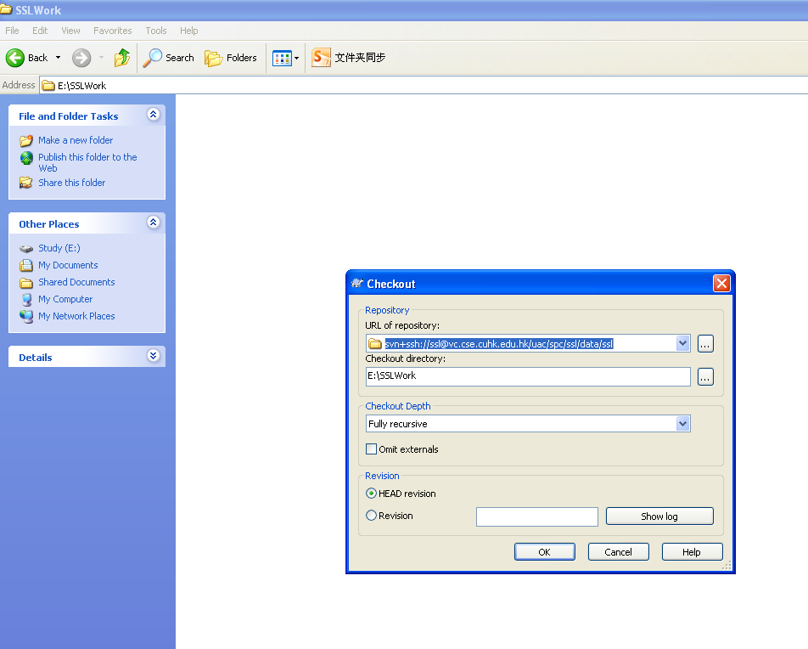This screenshot has width=808, height=649.
Task: Open the Back history dropdown arrow
Action: tap(59, 58)
